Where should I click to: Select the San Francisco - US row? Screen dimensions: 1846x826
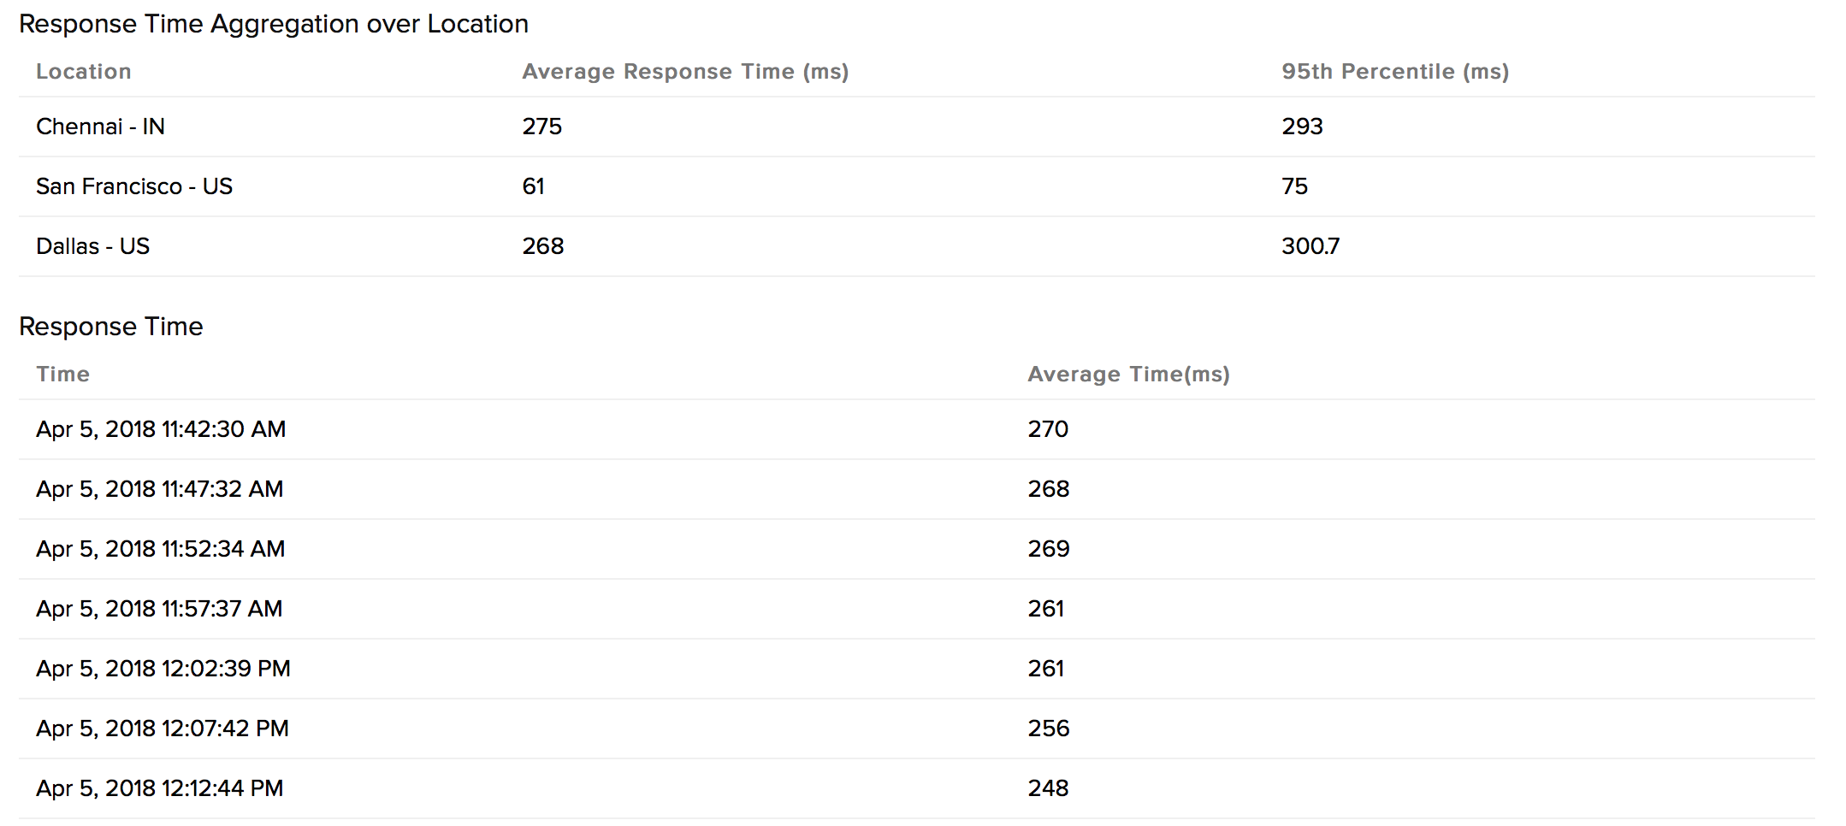click(x=134, y=186)
